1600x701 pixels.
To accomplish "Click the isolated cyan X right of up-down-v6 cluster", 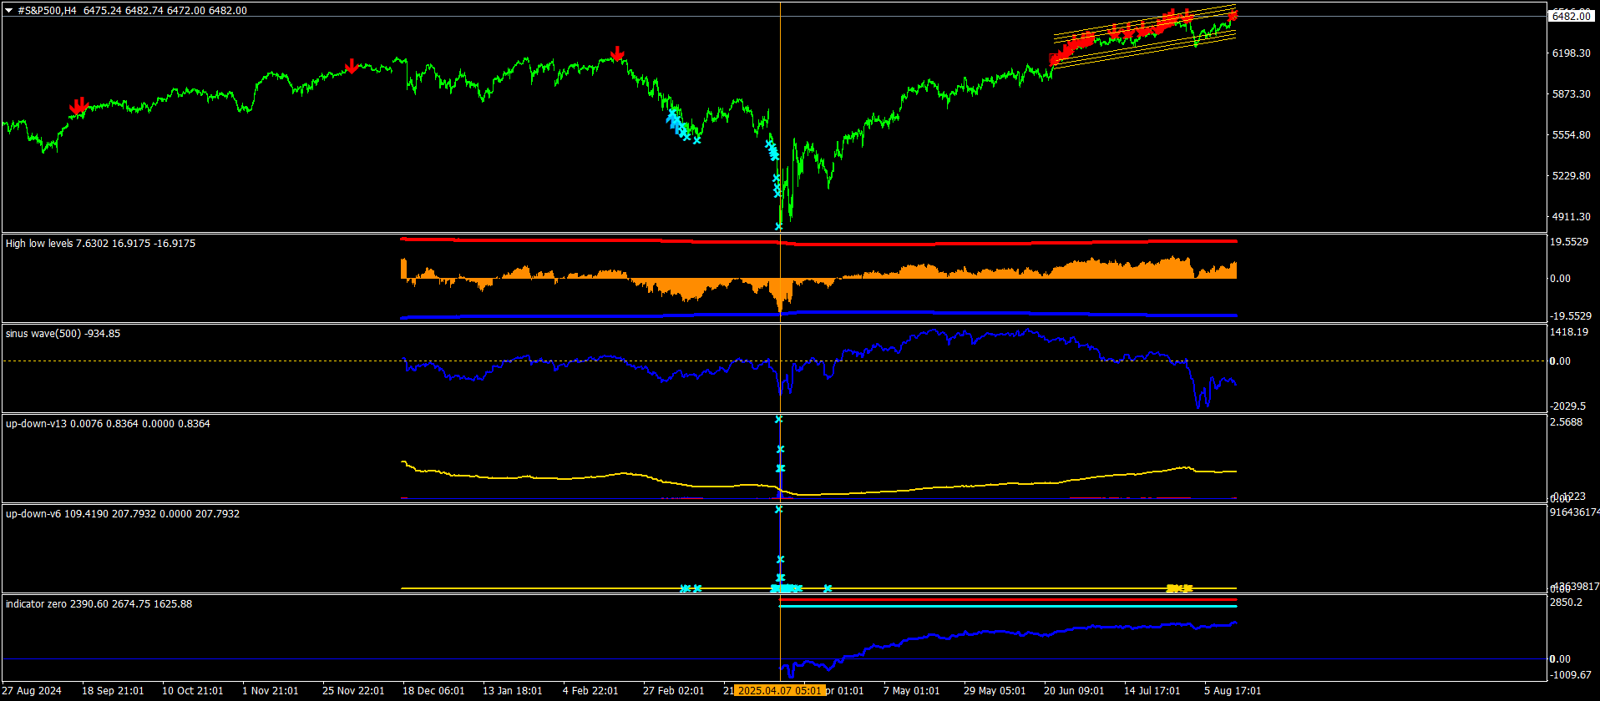I will pyautogui.click(x=828, y=588).
